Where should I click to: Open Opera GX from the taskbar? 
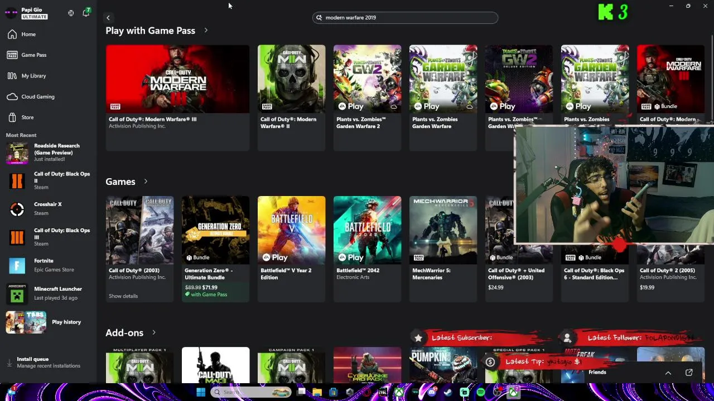[366, 392]
